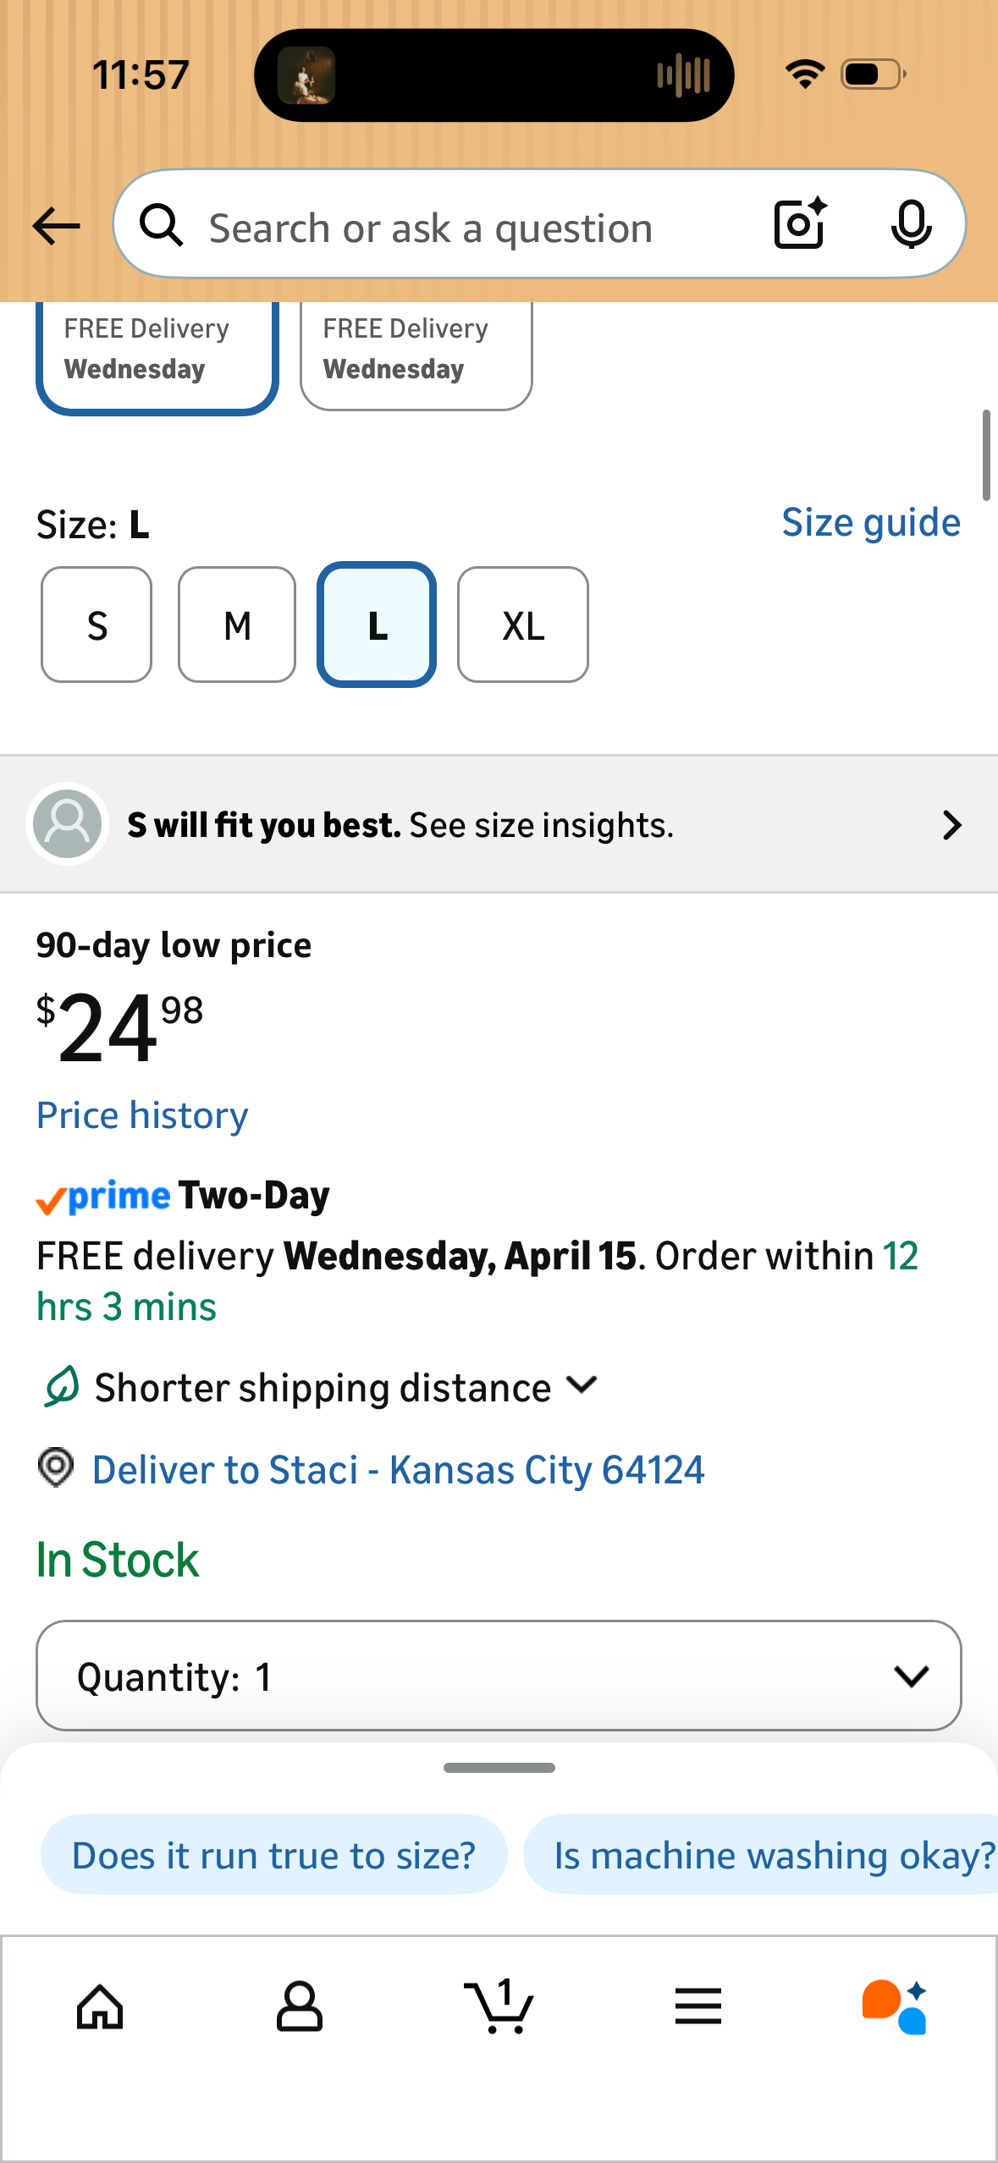Open the hamburger menu icon
This screenshot has width=998, height=2163.
click(x=698, y=2006)
